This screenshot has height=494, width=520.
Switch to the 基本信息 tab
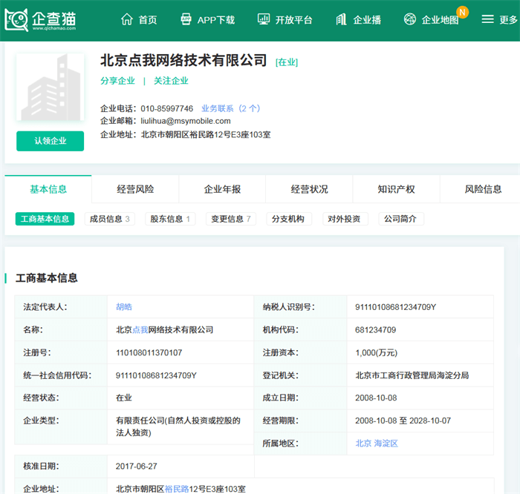click(48, 189)
